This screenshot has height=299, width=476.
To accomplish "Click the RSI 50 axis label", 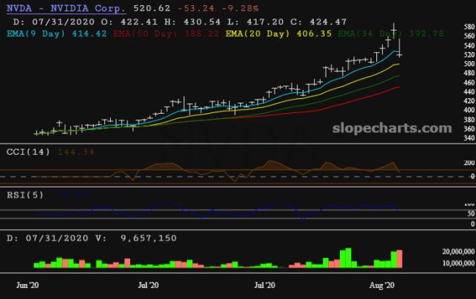I will (471, 213).
